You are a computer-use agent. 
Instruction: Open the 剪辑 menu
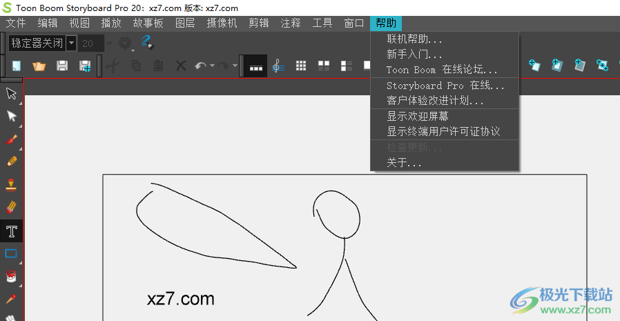(259, 23)
